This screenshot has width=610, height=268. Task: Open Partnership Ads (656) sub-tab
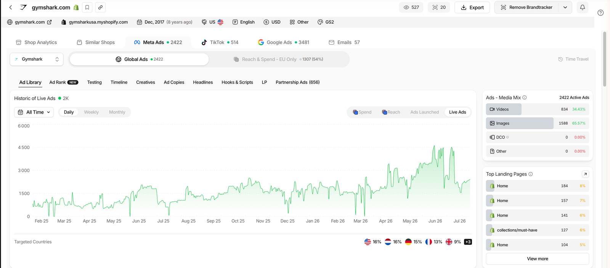297,82
